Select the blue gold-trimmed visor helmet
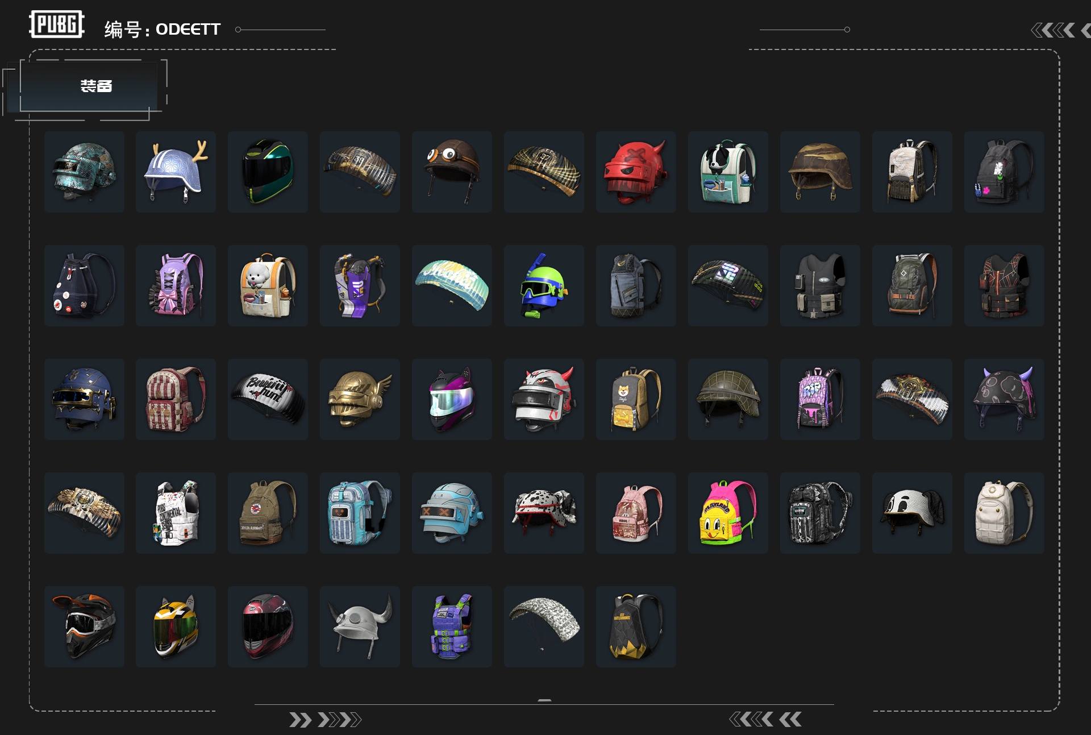The height and width of the screenshot is (735, 1091). tap(84, 399)
